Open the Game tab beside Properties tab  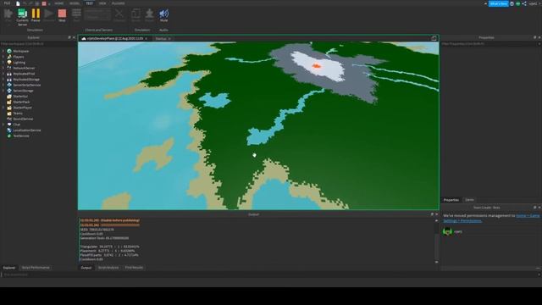pos(469,200)
